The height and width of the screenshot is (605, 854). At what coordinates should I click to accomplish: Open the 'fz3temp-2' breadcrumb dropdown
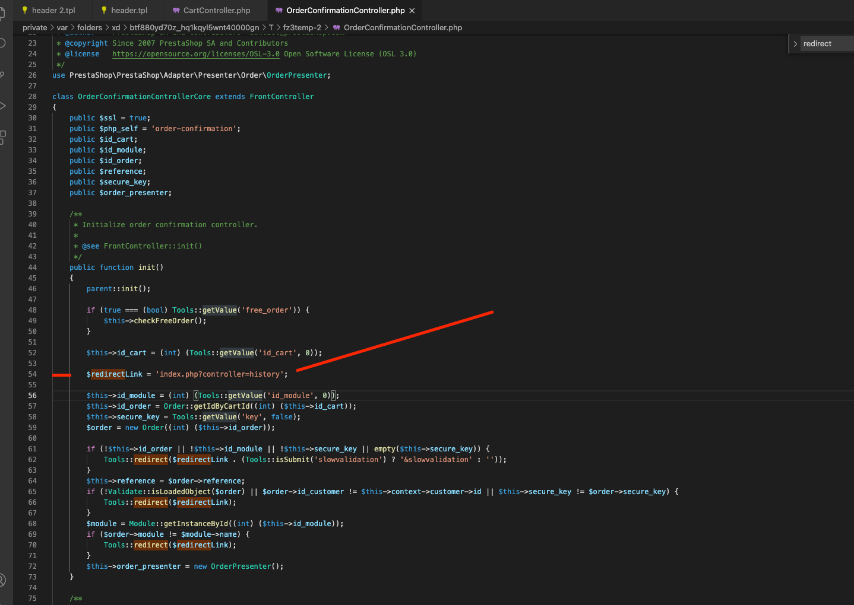pos(302,27)
